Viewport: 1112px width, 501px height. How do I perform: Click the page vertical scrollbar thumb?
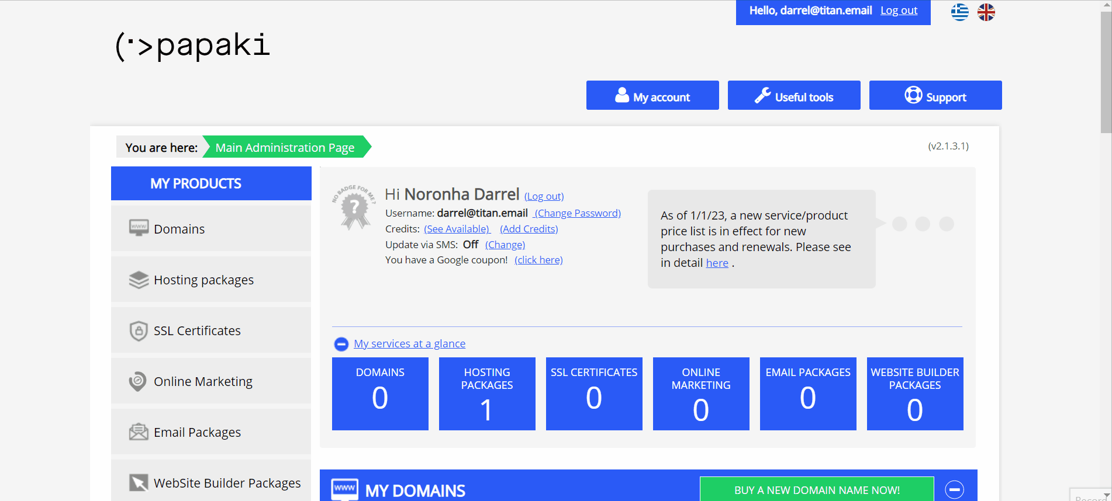[1106, 72]
